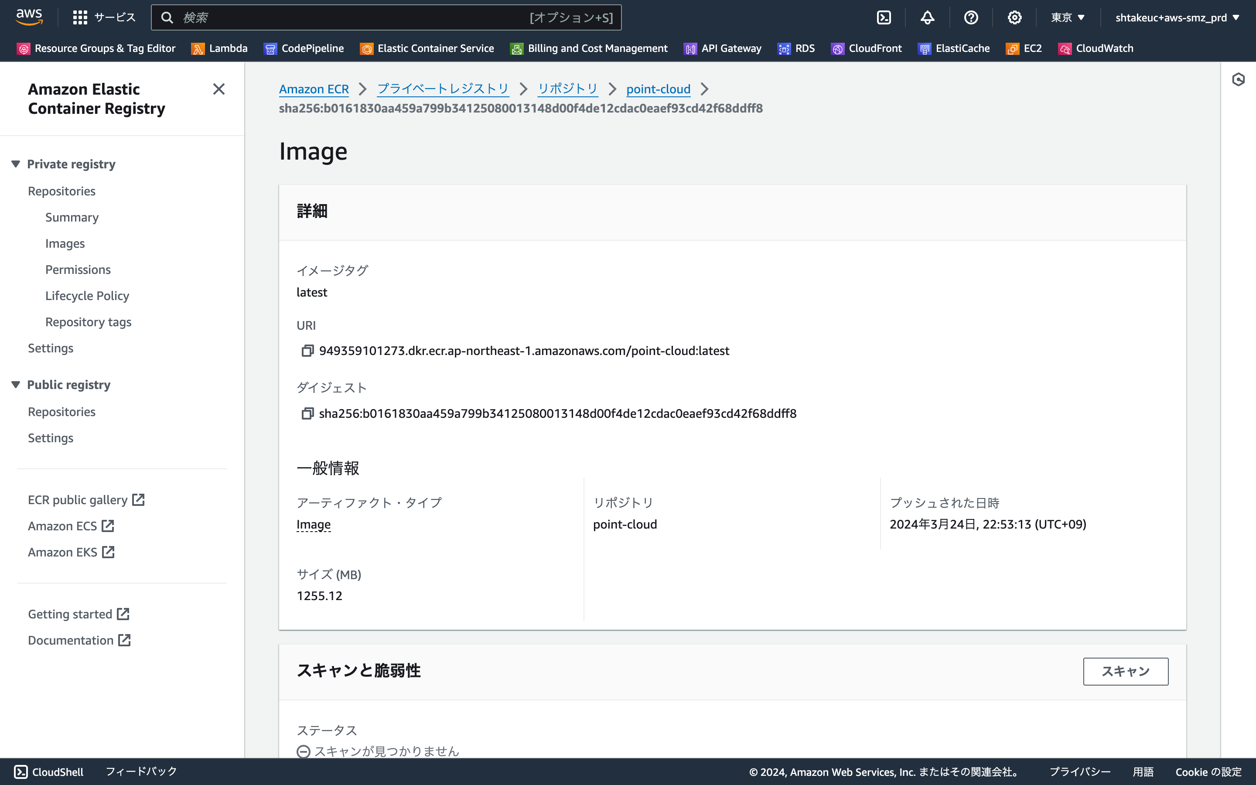This screenshot has width=1256, height=785.
Task: Open the Lifecycle Policy sidebar item
Action: pos(87,296)
